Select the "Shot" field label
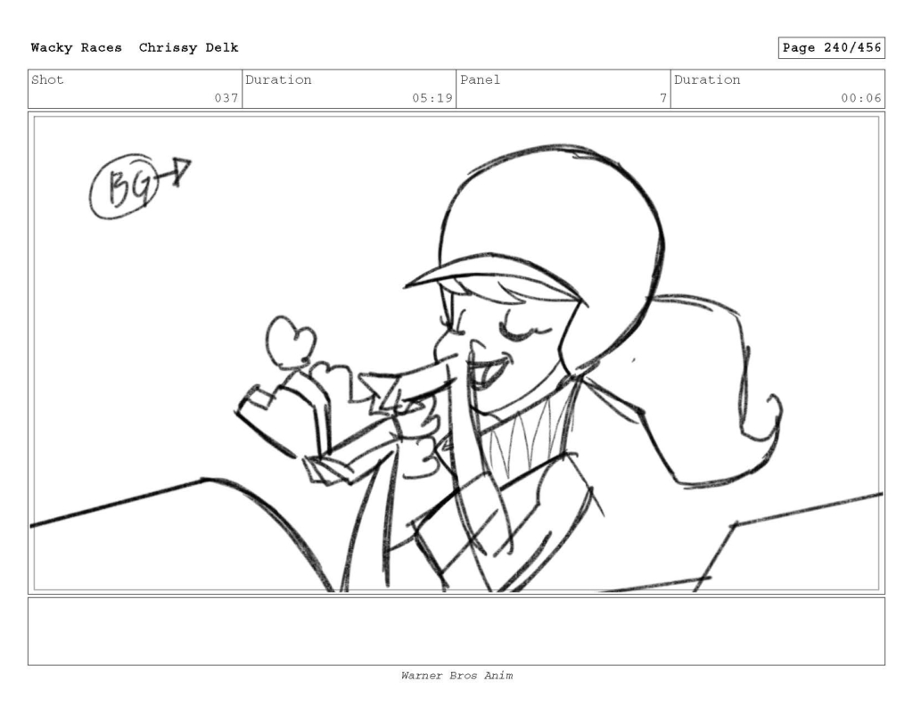The width and height of the screenshot is (913, 707). tap(47, 79)
